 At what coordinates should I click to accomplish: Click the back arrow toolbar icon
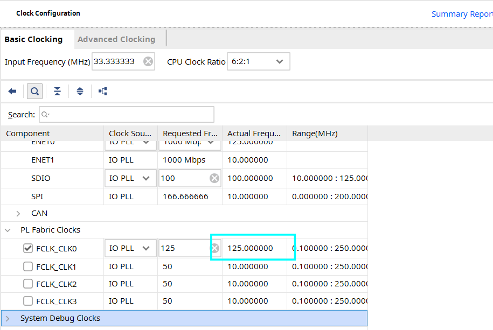12,92
